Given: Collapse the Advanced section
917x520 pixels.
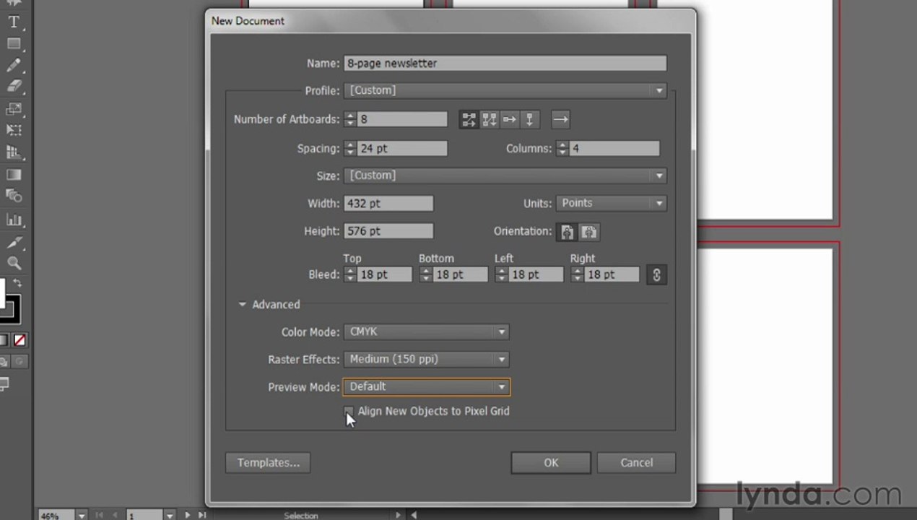Looking at the screenshot, I should [243, 305].
